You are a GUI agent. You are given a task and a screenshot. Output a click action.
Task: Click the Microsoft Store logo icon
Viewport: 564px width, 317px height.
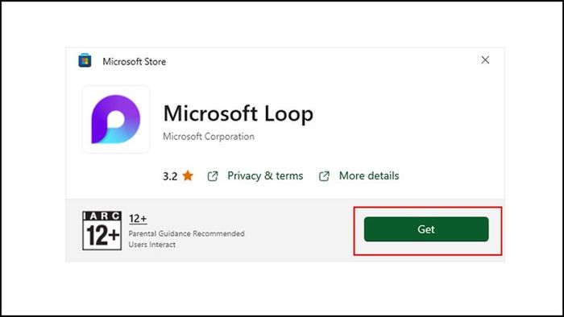coord(85,60)
